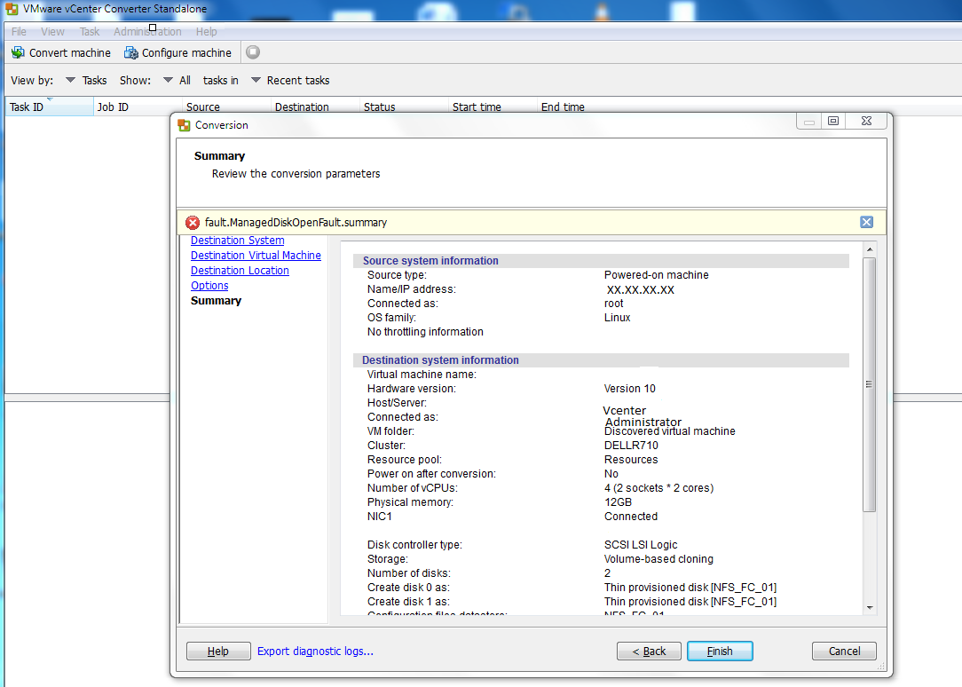Go to Destination Location step
Image resolution: width=962 pixels, height=687 pixels.
click(240, 271)
